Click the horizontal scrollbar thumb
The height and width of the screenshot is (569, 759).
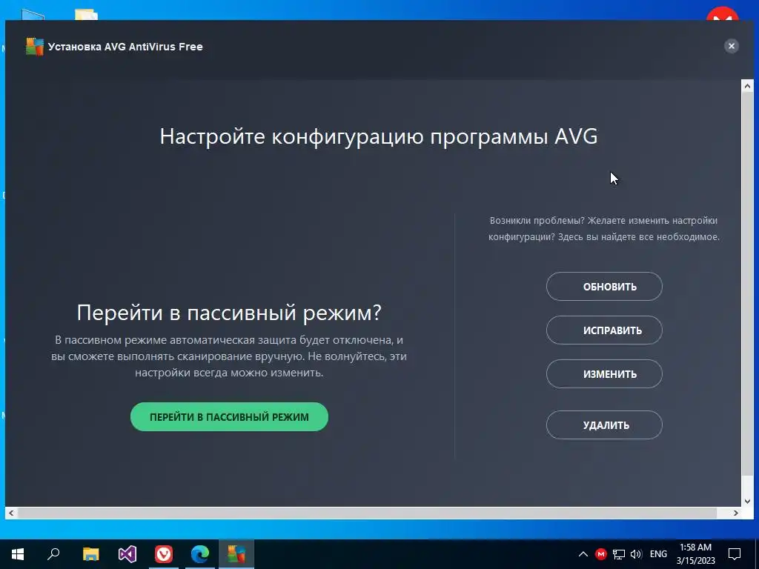pos(367,513)
